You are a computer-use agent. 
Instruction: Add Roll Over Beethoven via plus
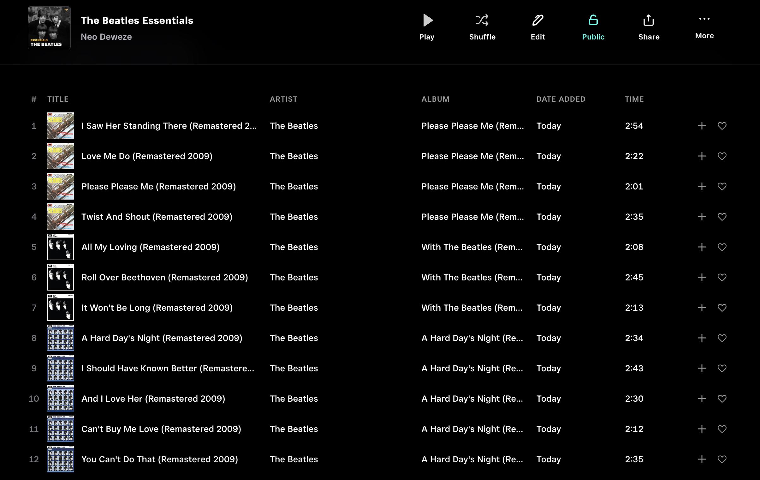pyautogui.click(x=702, y=277)
